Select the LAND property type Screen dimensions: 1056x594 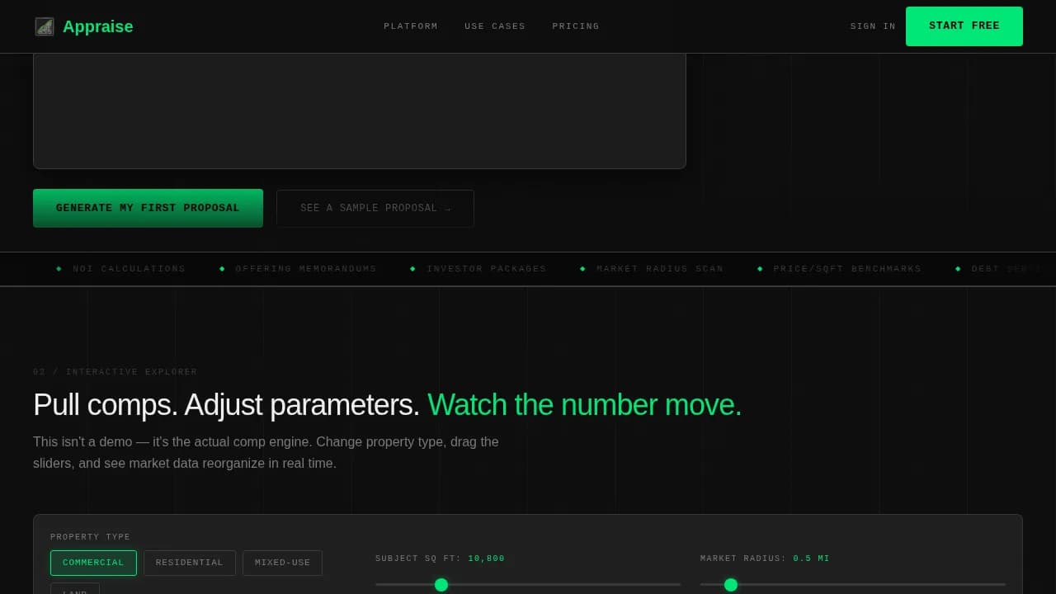[74, 591]
